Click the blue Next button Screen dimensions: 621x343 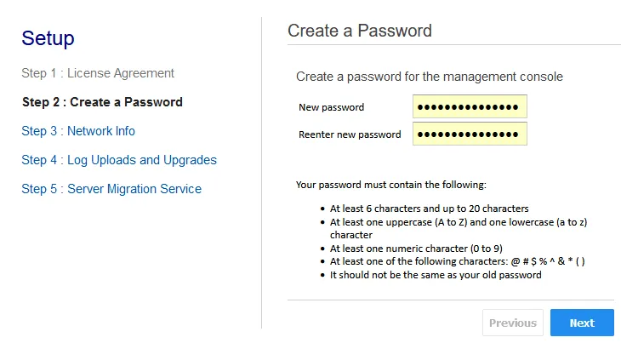click(x=582, y=323)
